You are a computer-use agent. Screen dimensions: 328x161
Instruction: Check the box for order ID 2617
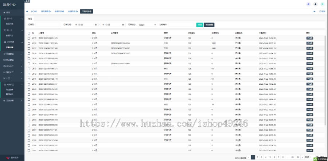(29, 48)
